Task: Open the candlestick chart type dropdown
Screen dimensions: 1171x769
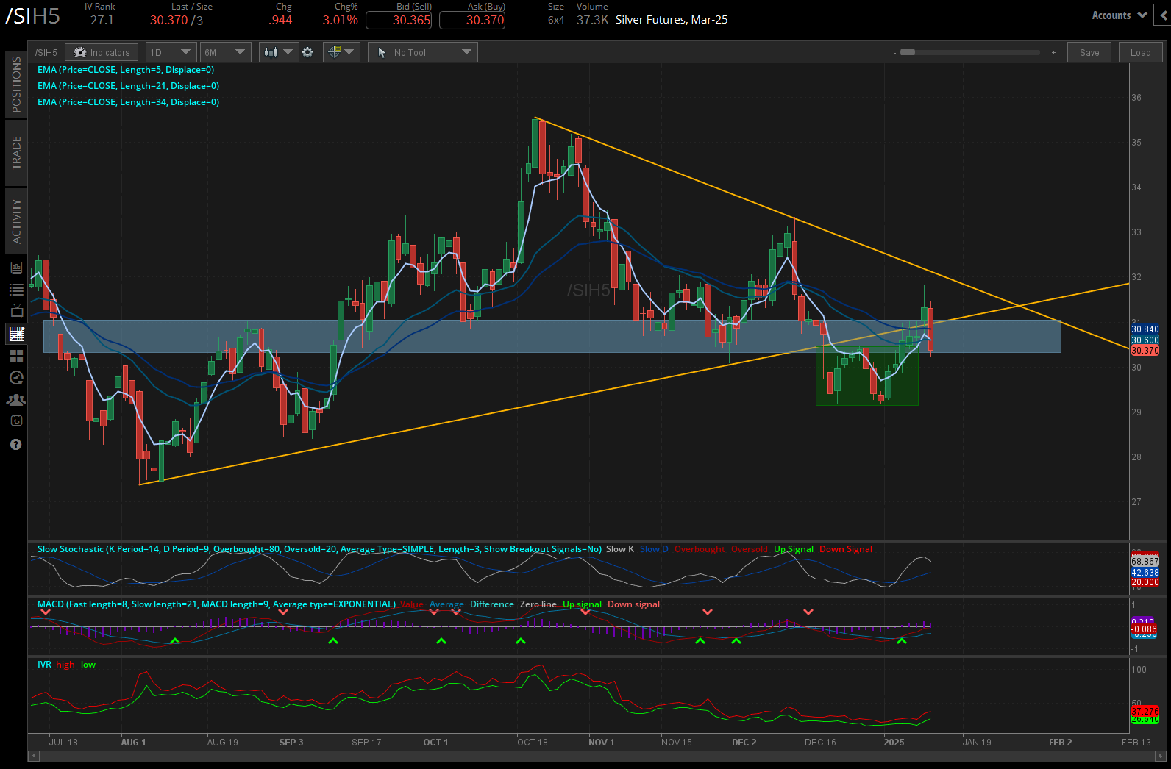Action: [x=279, y=52]
